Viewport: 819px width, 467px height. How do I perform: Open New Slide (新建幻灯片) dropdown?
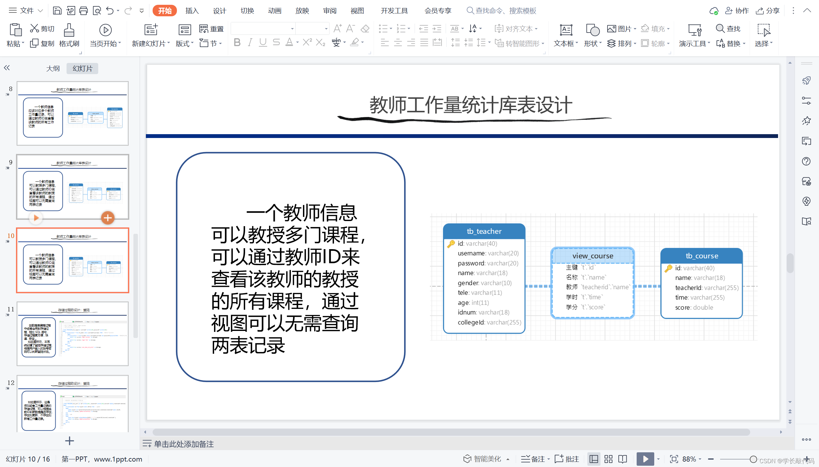[x=151, y=44]
